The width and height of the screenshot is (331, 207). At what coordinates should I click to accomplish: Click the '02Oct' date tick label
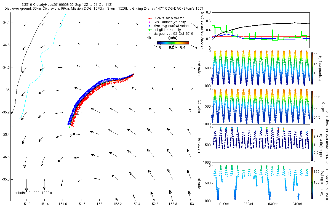click(249, 204)
